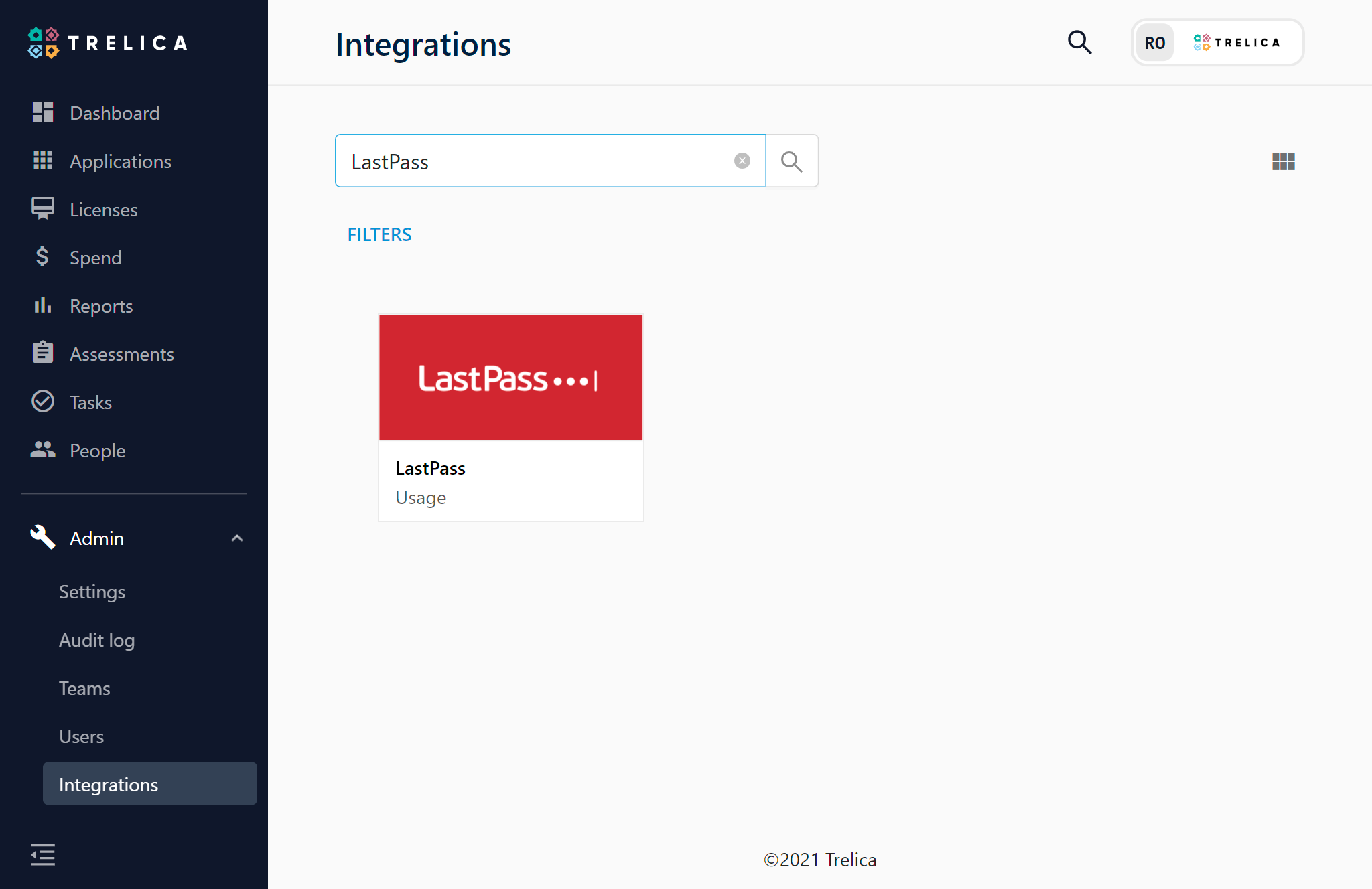
Task: Click the Assessments clipboard icon
Action: (43, 353)
